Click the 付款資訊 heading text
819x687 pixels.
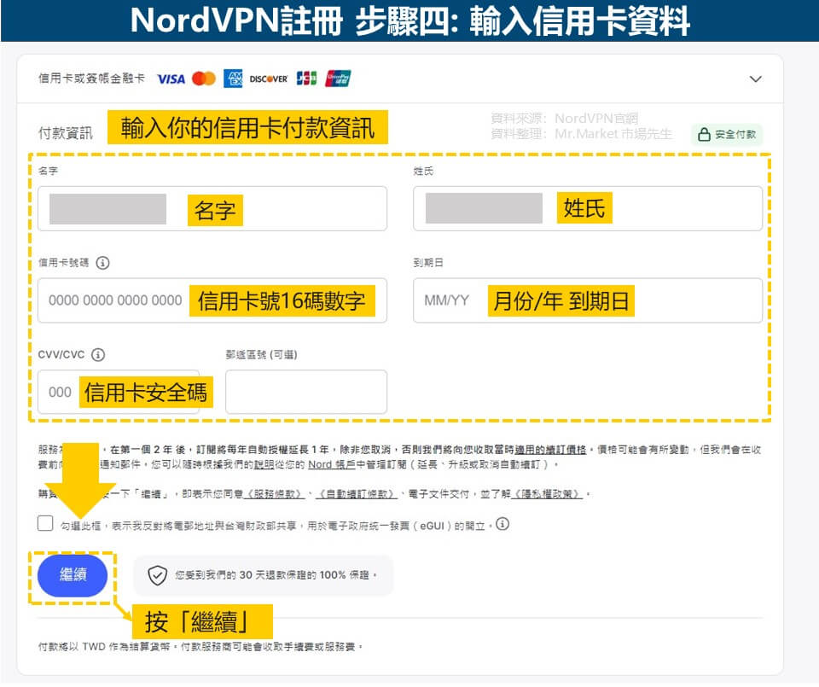coord(66,133)
